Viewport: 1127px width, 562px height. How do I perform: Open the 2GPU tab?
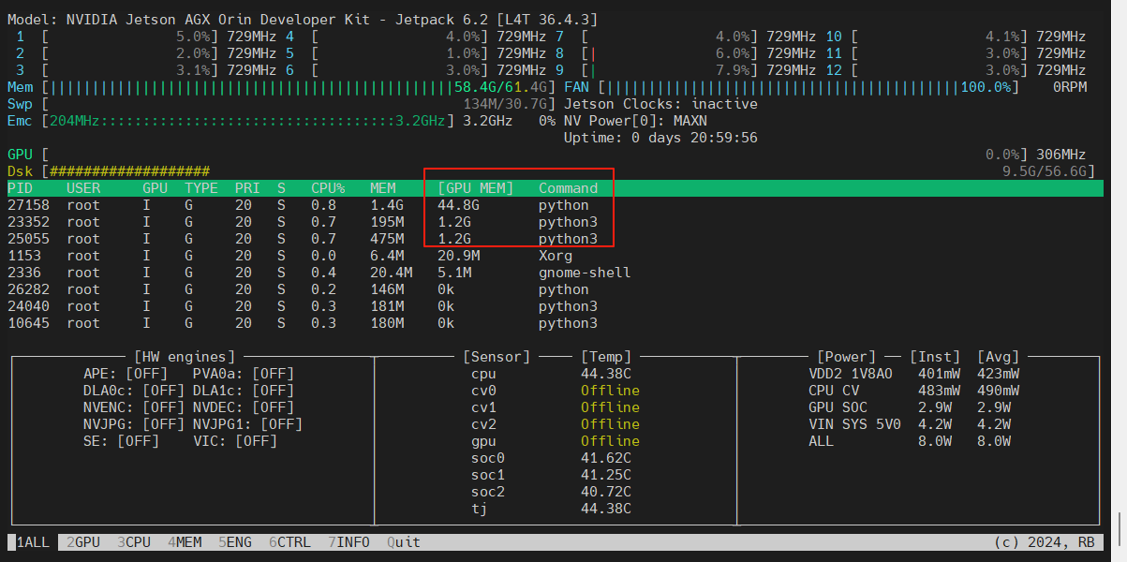coord(83,542)
